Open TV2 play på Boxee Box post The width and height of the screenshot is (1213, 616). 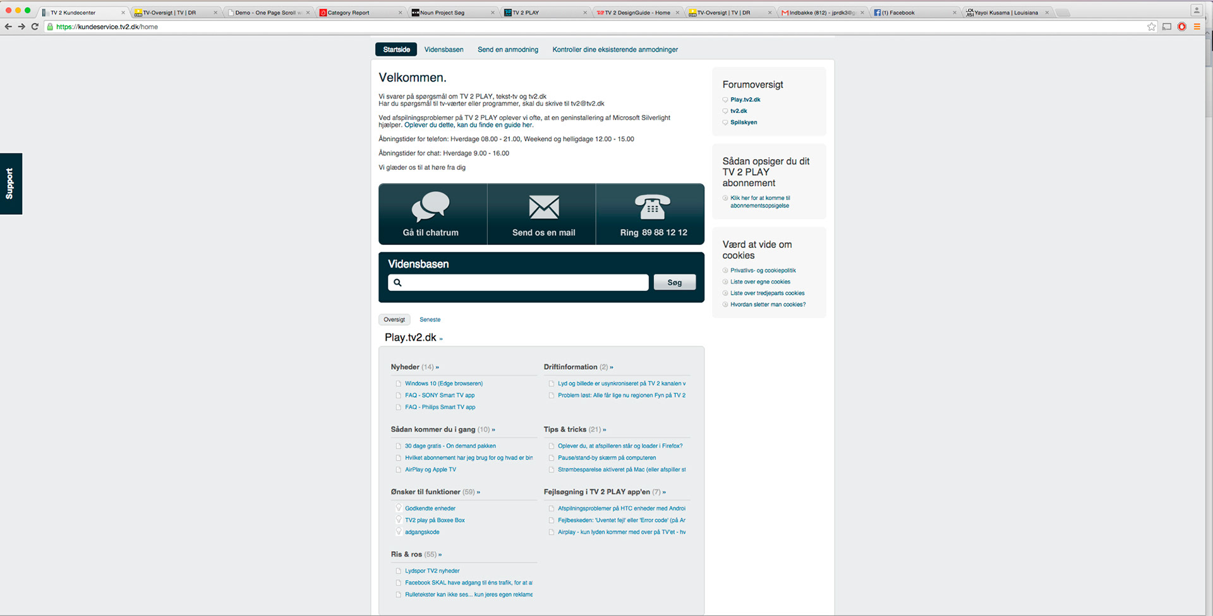(x=435, y=520)
